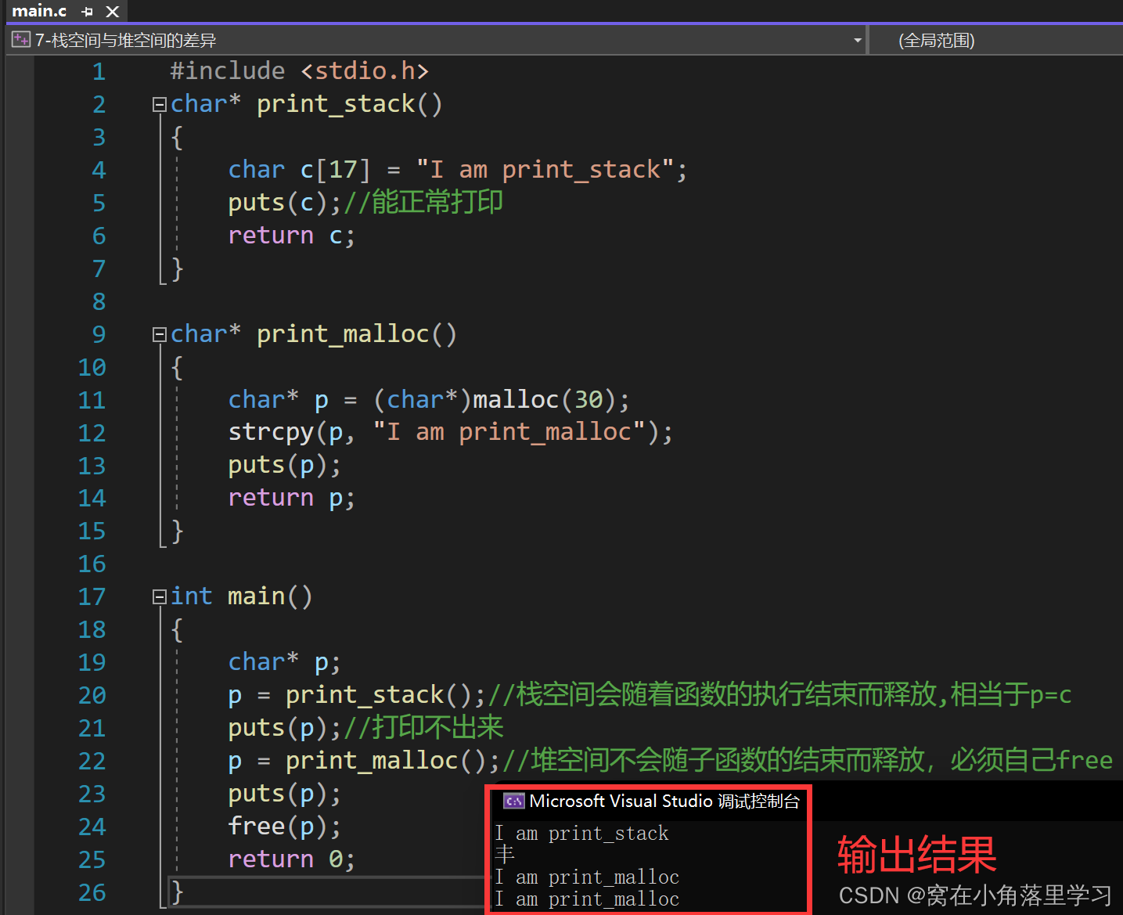
Task: Click puts(p); on line 23
Action: tap(285, 794)
